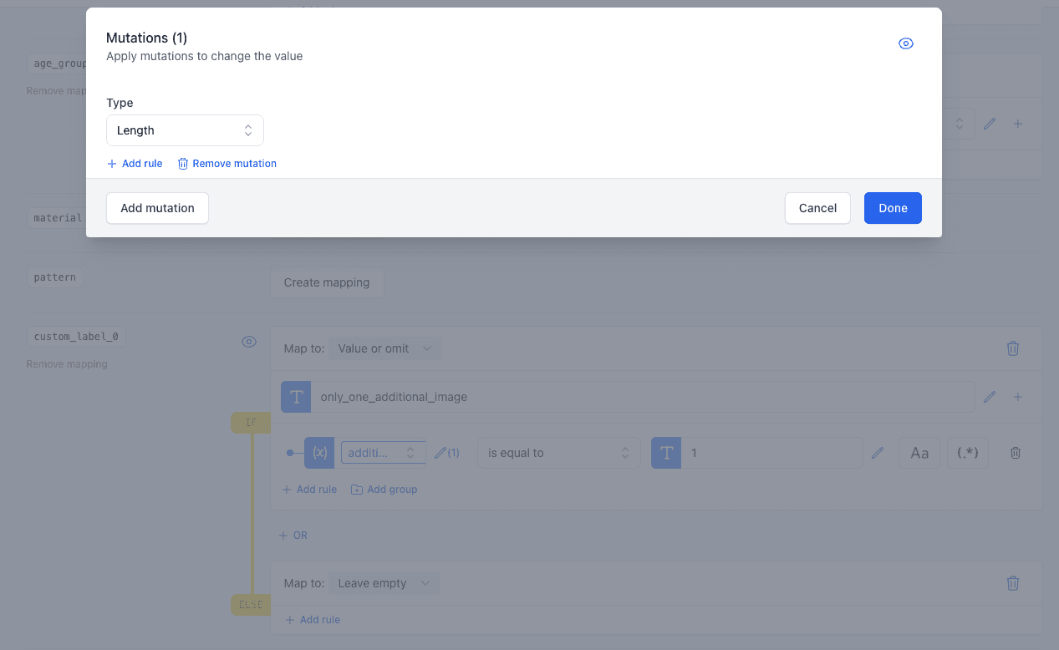Screen dimensions: 1059x650
Task: Open the 'is equal to' operator dropdown
Action: pyautogui.click(x=558, y=452)
